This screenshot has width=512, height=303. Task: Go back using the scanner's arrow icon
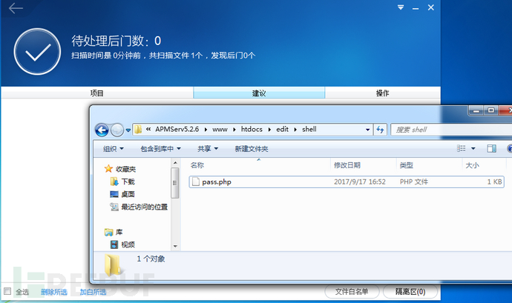(x=16, y=8)
